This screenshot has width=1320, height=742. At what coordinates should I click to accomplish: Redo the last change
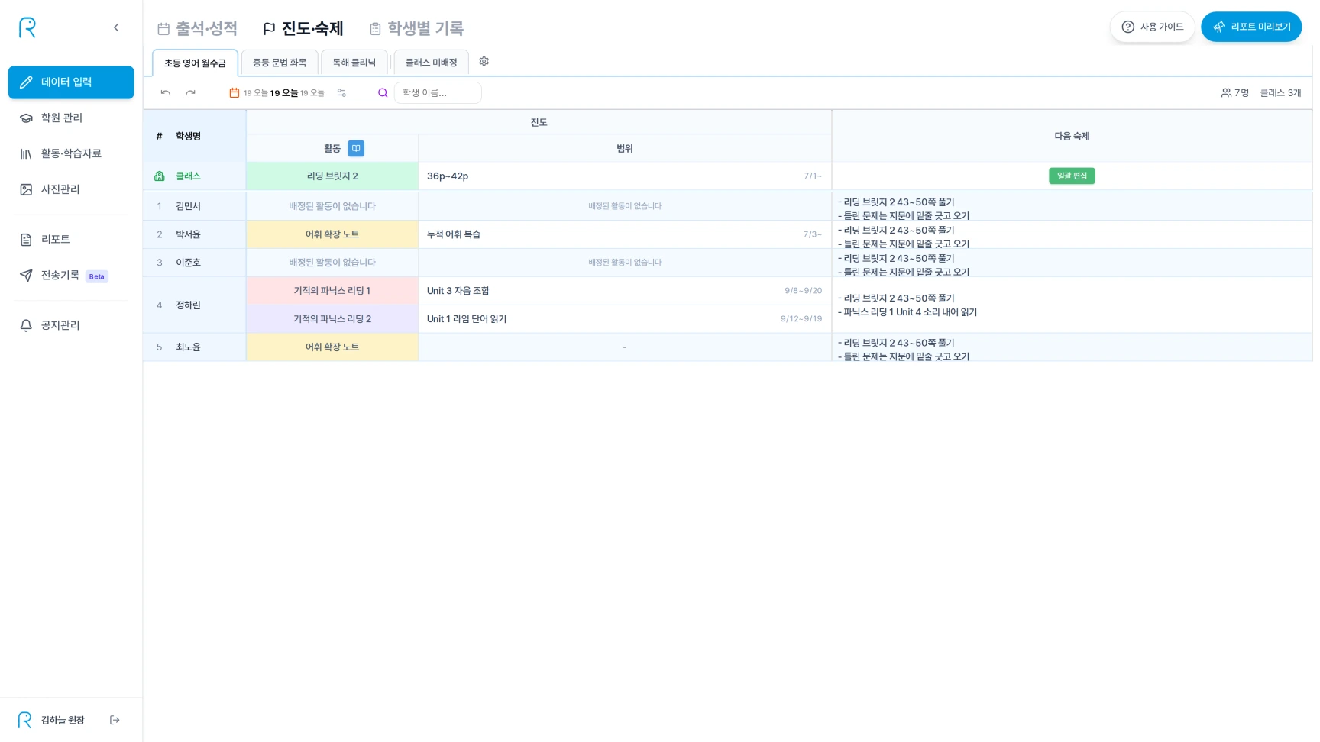190,93
